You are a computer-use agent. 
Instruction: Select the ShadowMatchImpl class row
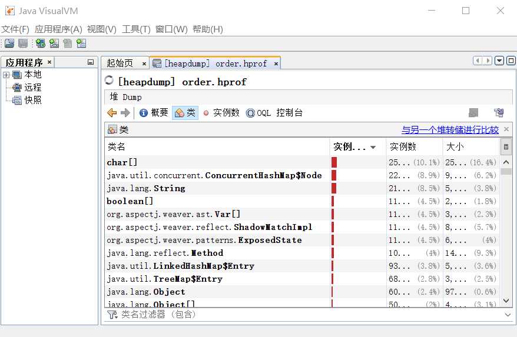tap(301, 227)
